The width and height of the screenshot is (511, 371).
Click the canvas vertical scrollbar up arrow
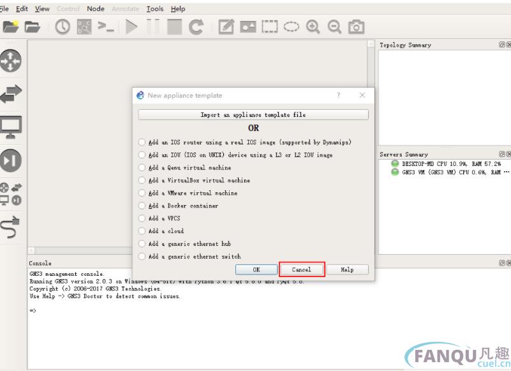pos(371,43)
